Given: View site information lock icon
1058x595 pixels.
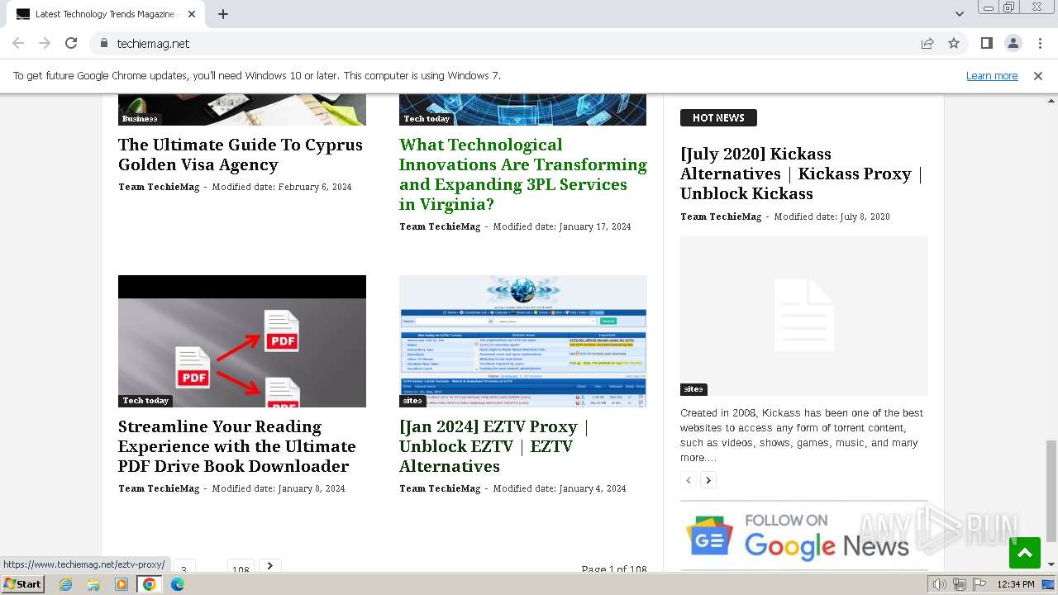Looking at the screenshot, I should [103, 43].
